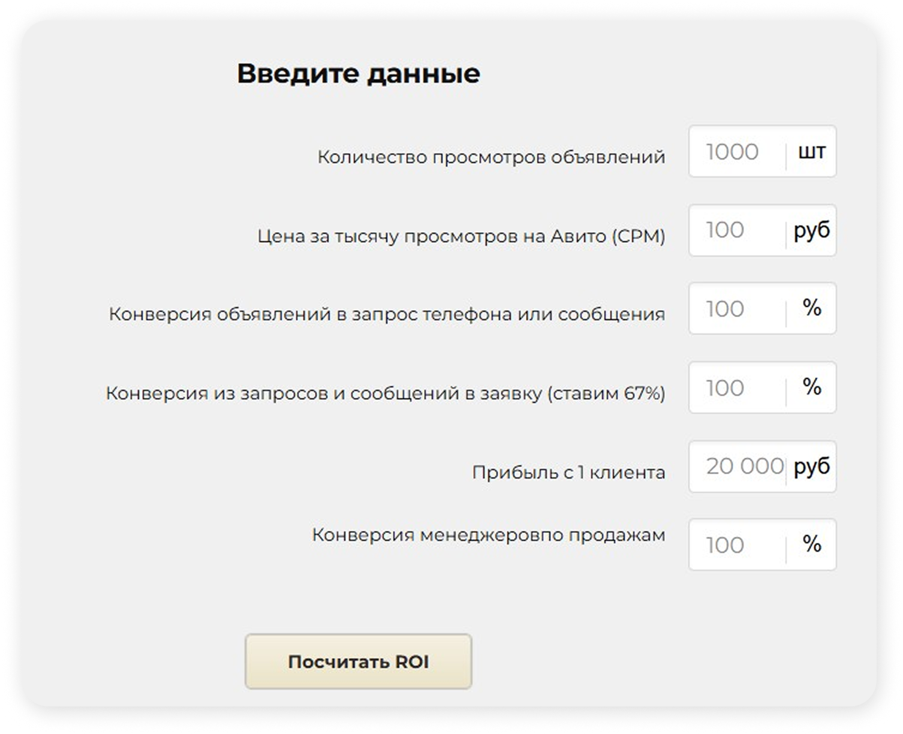Click the "%" unit beside sales managers field
This screenshot has height=734, width=903.
point(812,545)
